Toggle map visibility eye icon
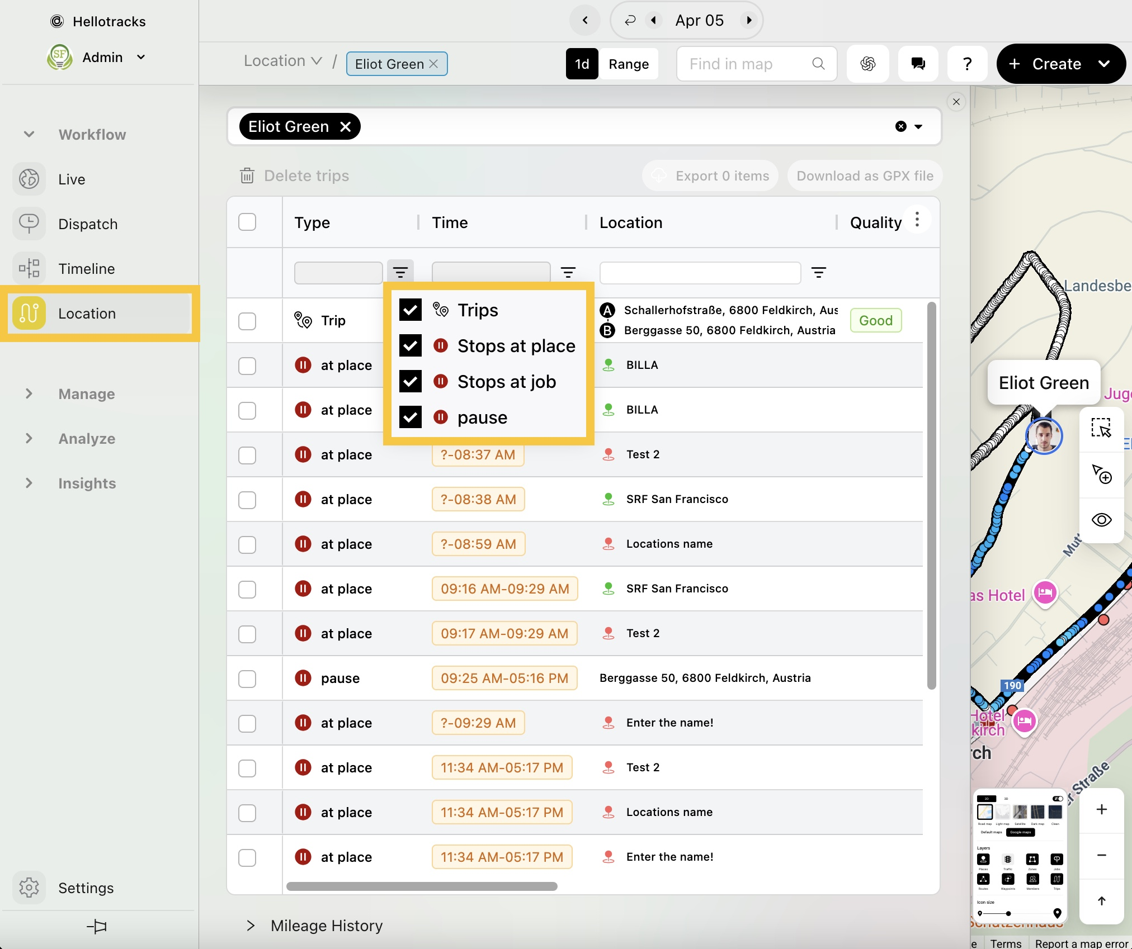 point(1101,520)
